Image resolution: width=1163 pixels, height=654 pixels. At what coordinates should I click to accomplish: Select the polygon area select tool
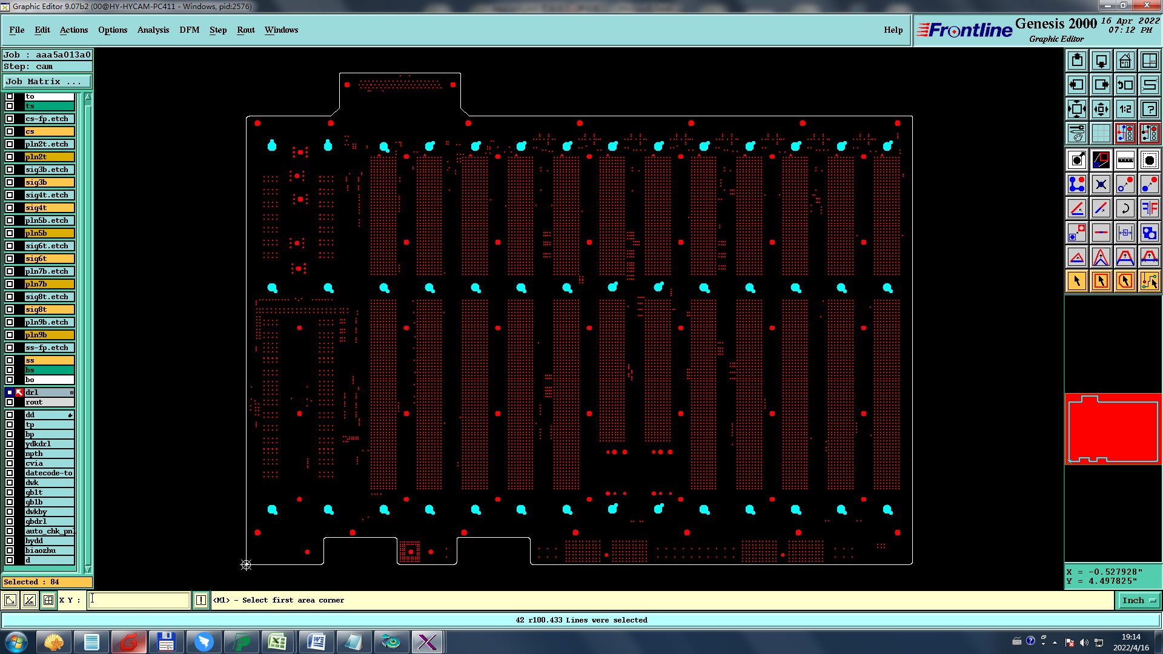tap(1125, 281)
